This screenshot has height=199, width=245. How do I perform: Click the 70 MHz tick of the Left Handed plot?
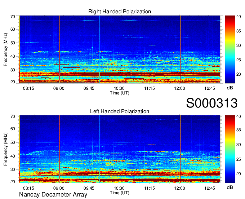coord(13,116)
